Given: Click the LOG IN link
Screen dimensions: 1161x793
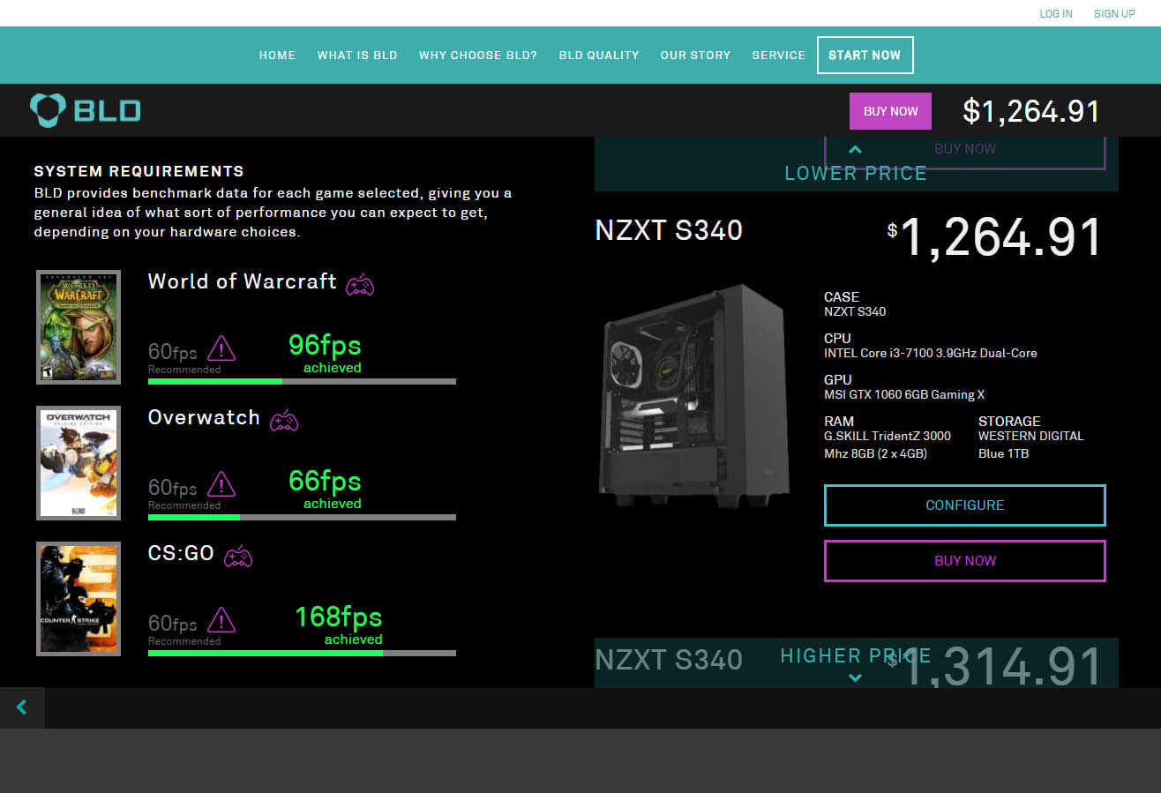Looking at the screenshot, I should pyautogui.click(x=1056, y=13).
